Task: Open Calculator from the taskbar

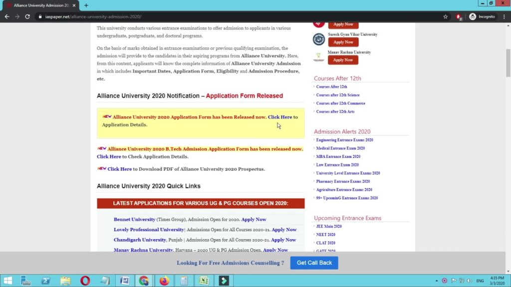Action: 184,281
